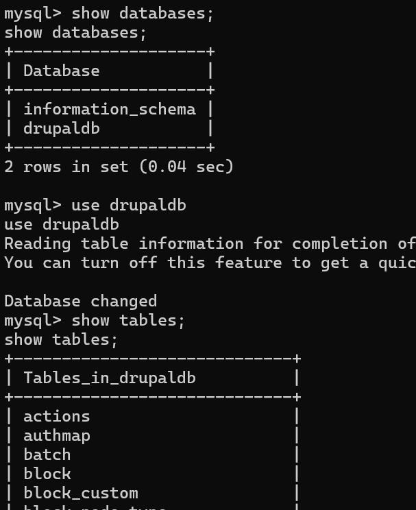416x510 pixels.
Task: Select the 'batch' table row
Action: point(47,454)
